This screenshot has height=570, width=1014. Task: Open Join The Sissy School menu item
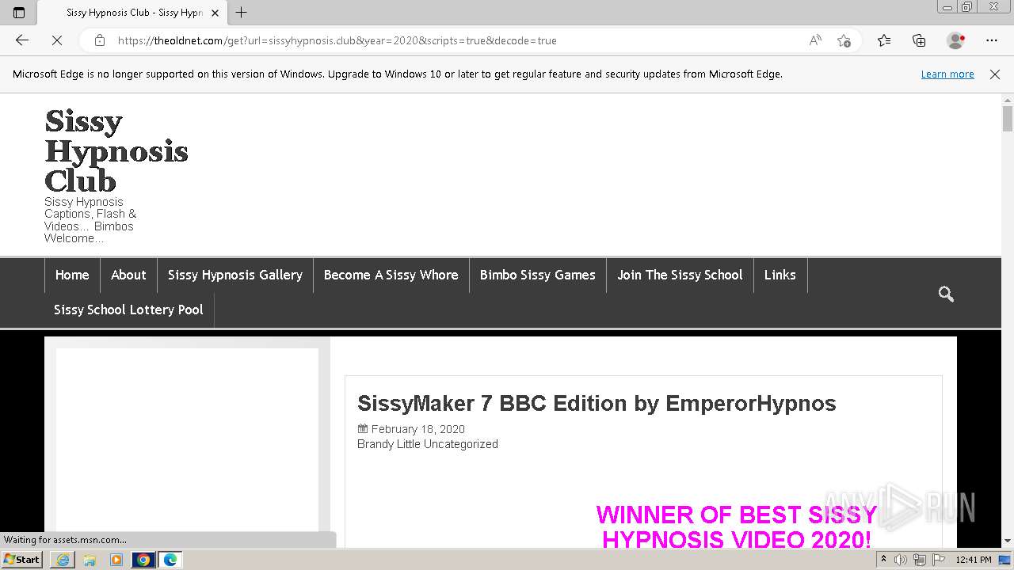[680, 275]
